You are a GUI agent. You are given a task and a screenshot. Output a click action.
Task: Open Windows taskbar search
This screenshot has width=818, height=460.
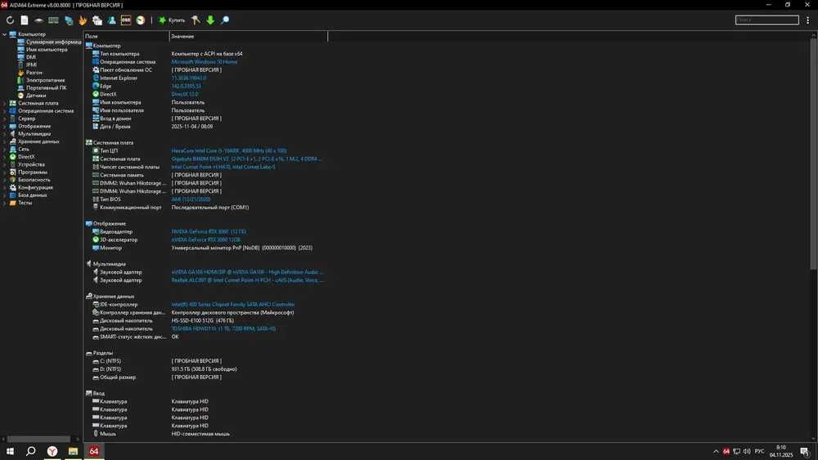[x=31, y=451]
